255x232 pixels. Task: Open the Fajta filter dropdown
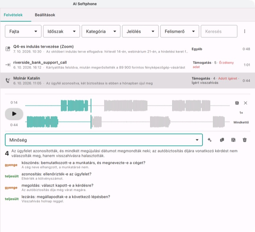tap(23, 31)
